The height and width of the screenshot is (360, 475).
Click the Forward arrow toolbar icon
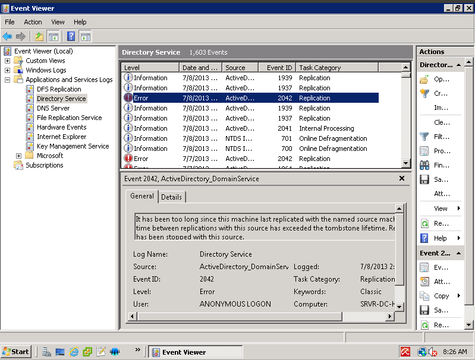coord(21,37)
